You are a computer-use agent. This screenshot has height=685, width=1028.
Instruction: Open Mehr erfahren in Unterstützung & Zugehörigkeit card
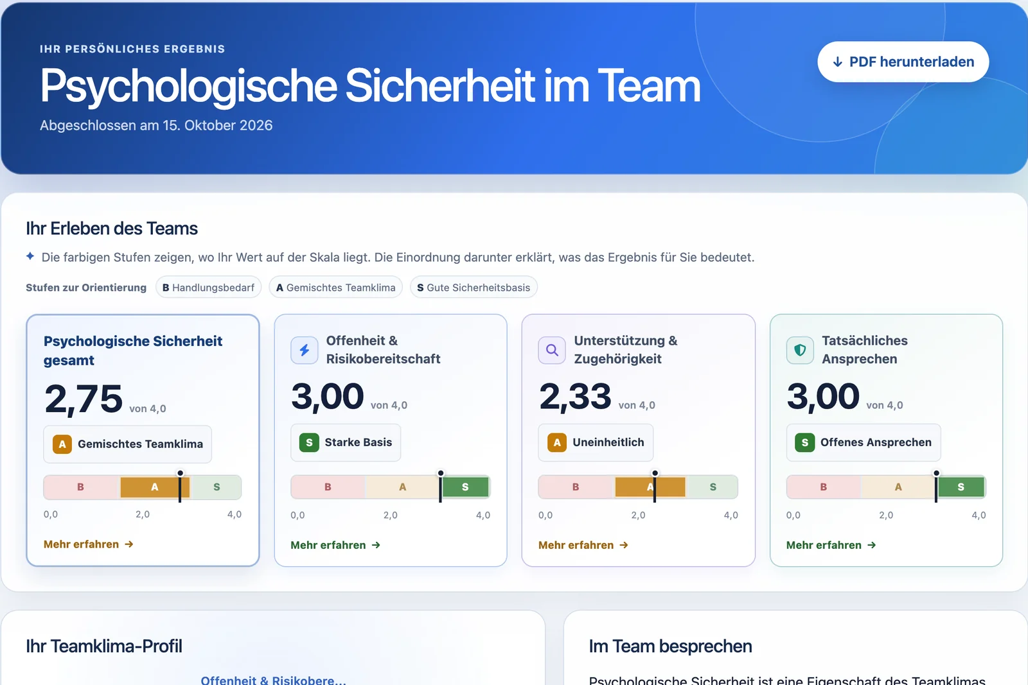tap(583, 545)
